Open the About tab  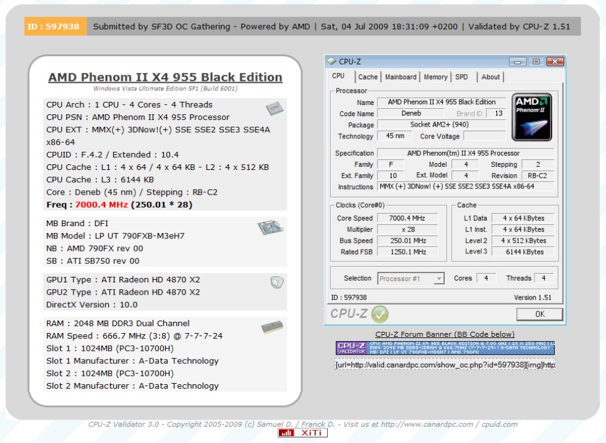(x=490, y=77)
